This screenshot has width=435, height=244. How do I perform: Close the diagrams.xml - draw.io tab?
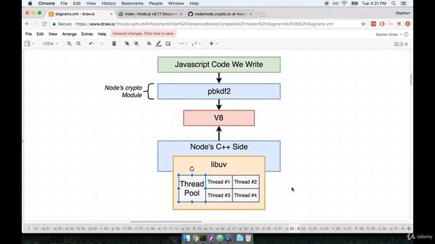point(111,14)
